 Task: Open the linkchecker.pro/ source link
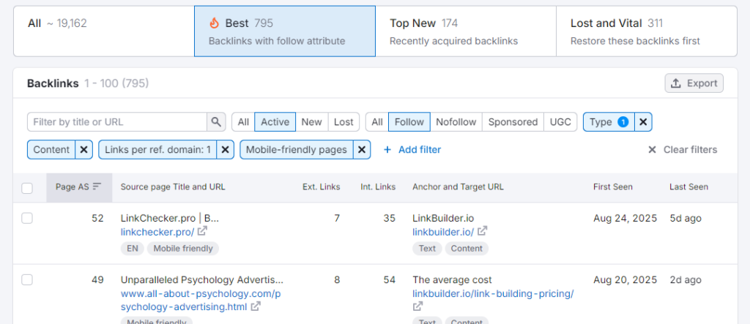(157, 232)
